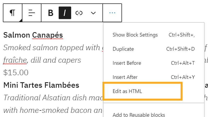This screenshot has height=117, width=208.
Task: Expand the more rich text controls chevron
Action: pos(93,13)
